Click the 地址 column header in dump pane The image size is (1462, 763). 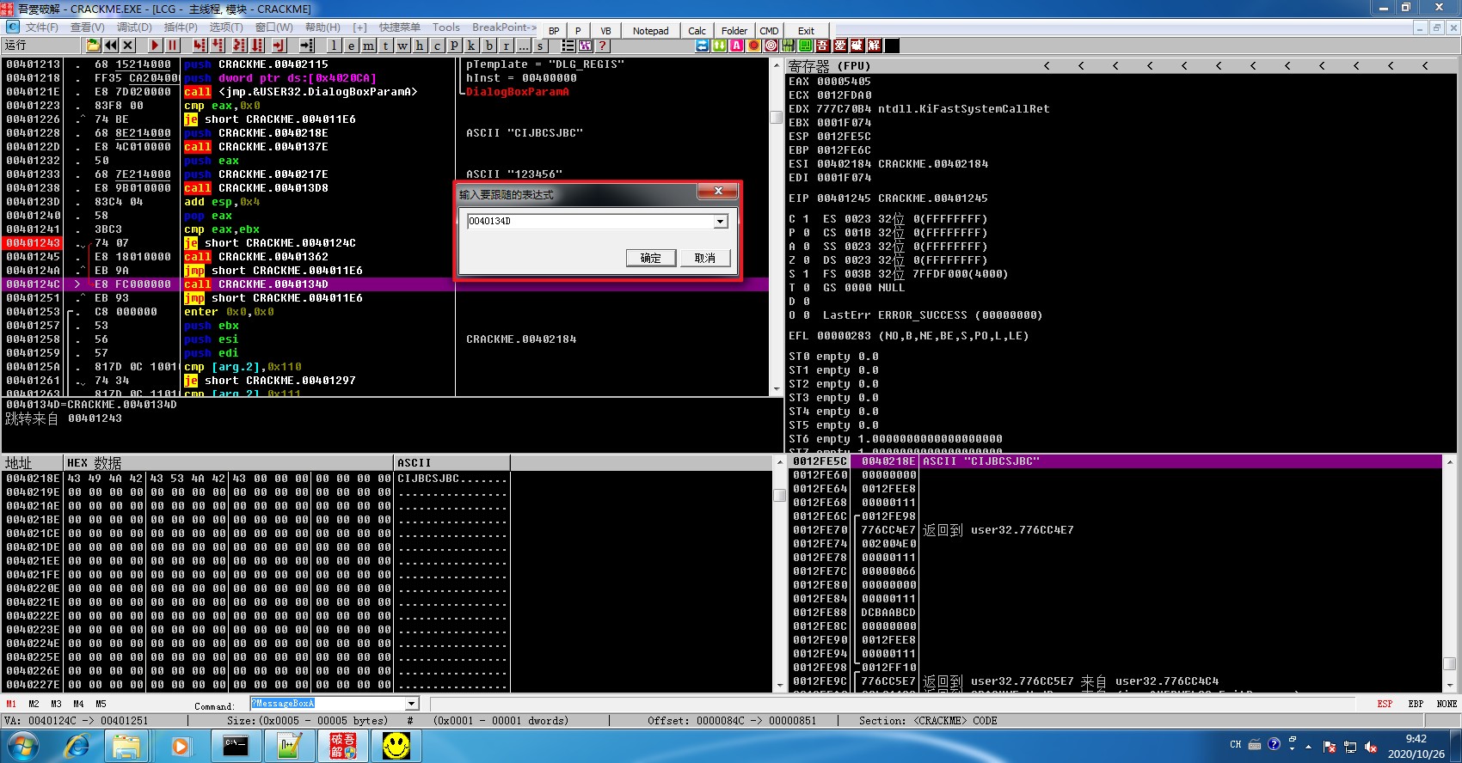32,463
